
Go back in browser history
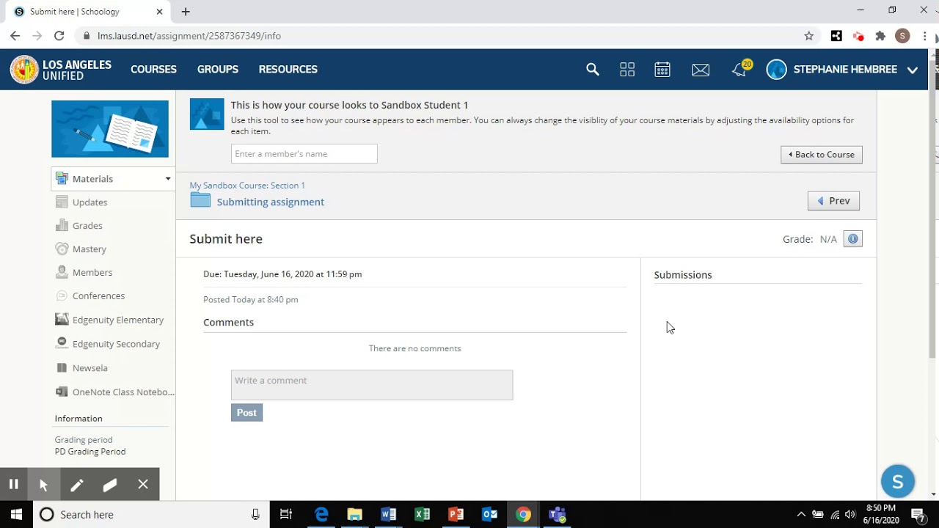pos(15,36)
